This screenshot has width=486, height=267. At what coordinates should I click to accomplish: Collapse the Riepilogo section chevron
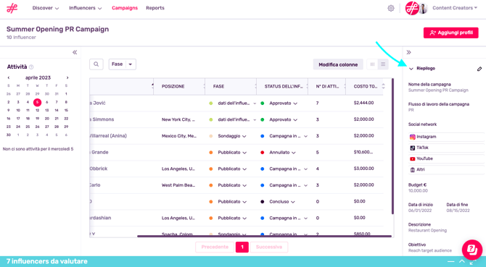click(x=411, y=69)
